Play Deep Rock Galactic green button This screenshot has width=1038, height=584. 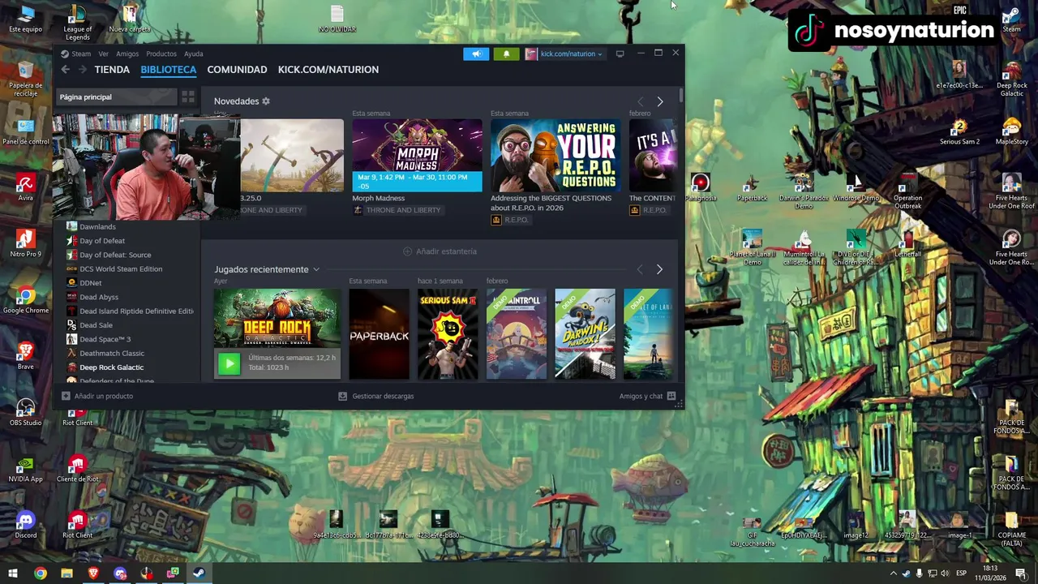click(x=229, y=363)
